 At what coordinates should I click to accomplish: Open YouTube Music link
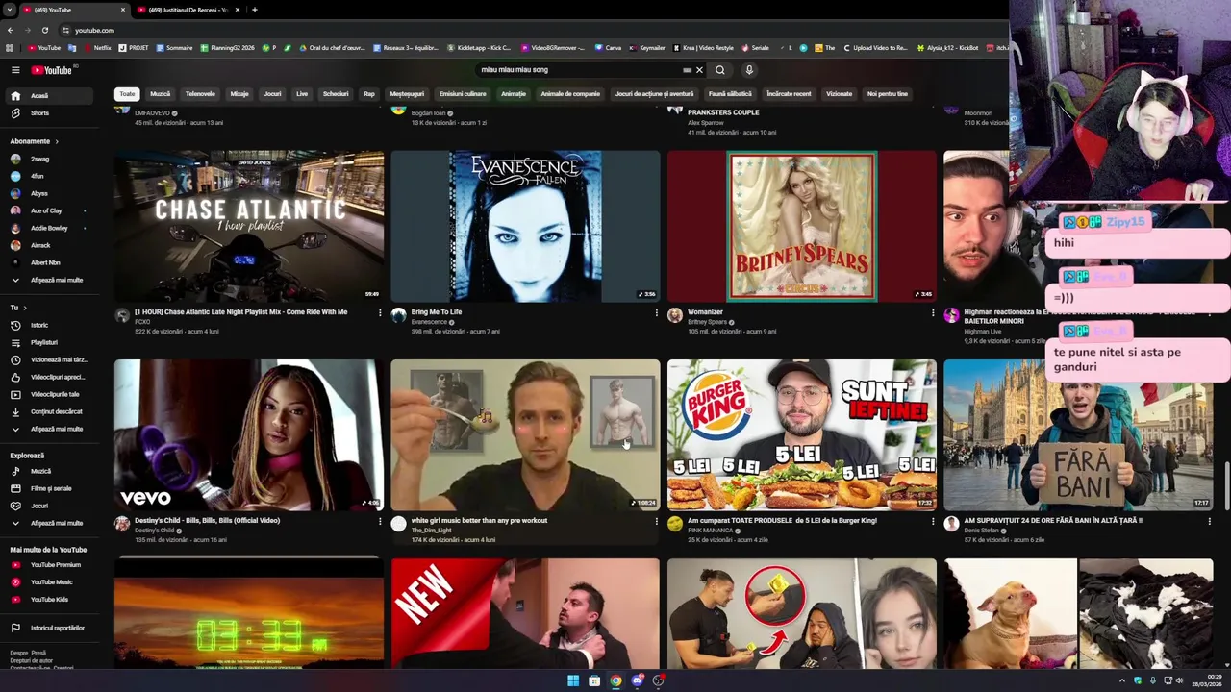[x=47, y=582]
